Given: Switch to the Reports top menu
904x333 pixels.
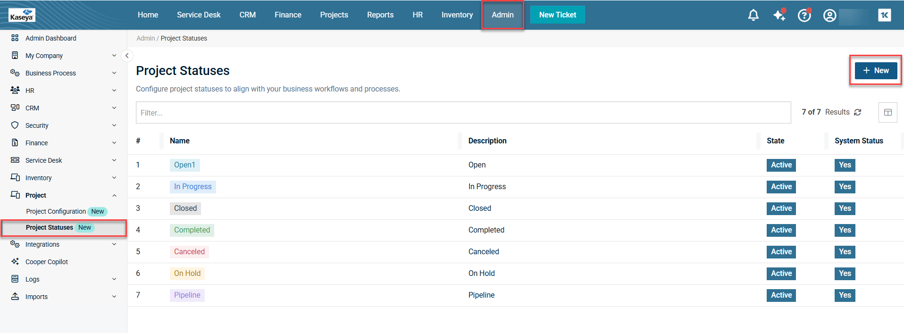Looking at the screenshot, I should (380, 15).
